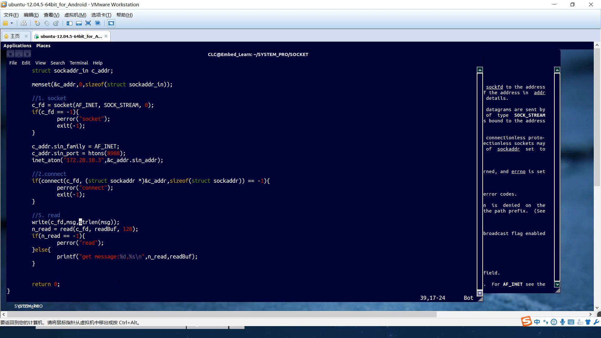601x338 pixels.
Task: Toggle Chinese punctuation mode icon
Action: click(x=546, y=322)
